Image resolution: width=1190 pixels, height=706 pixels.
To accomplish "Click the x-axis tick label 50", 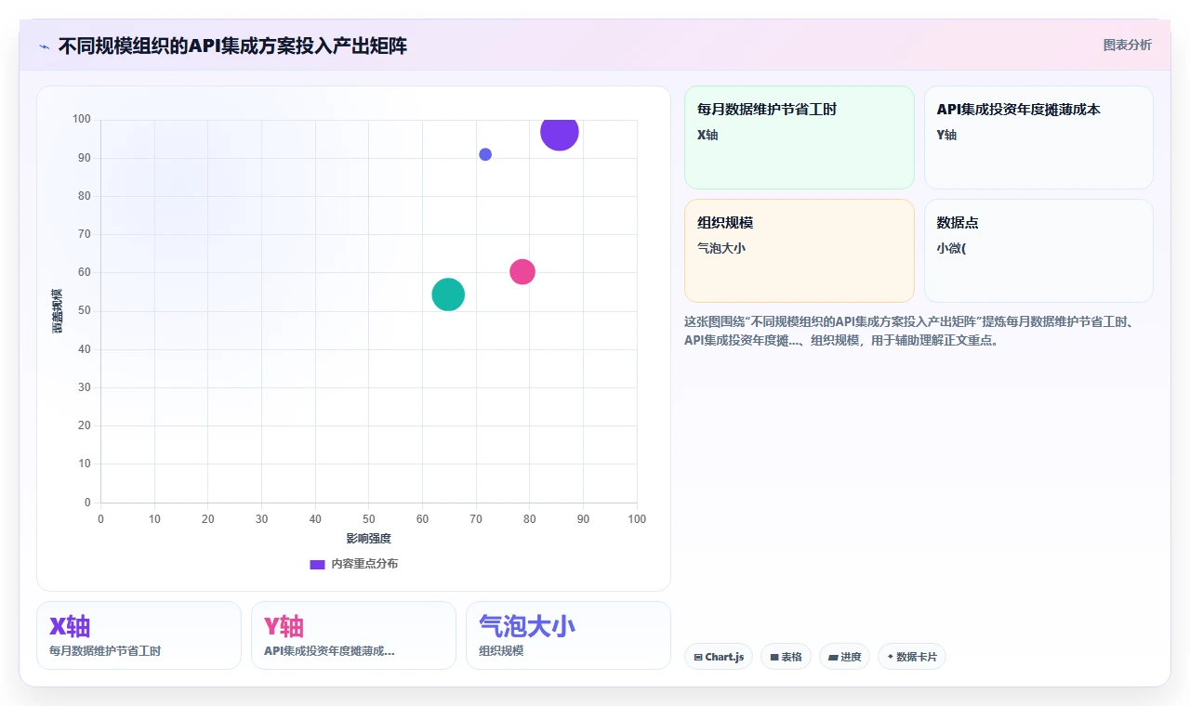I will tap(369, 519).
